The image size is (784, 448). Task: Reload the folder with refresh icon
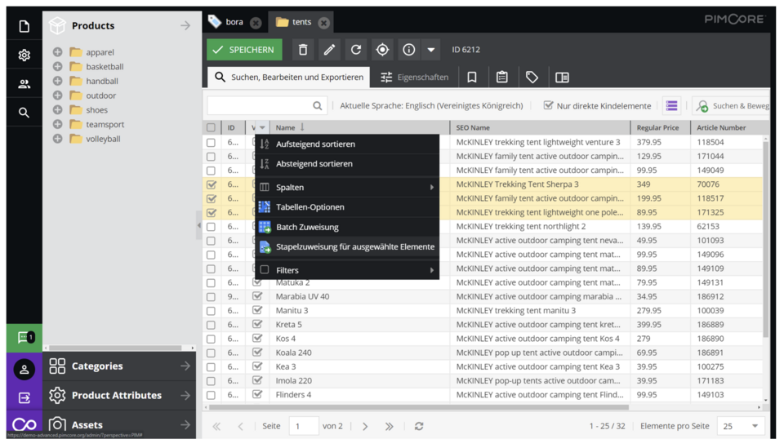point(356,50)
